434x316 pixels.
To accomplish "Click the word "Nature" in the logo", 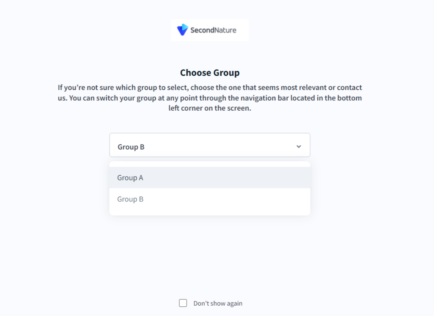I will [225, 30].
